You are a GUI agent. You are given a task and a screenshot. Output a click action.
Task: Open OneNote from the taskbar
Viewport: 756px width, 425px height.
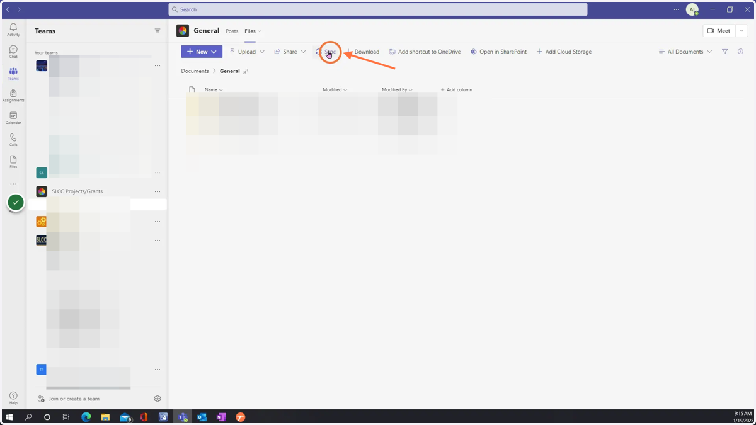click(221, 417)
